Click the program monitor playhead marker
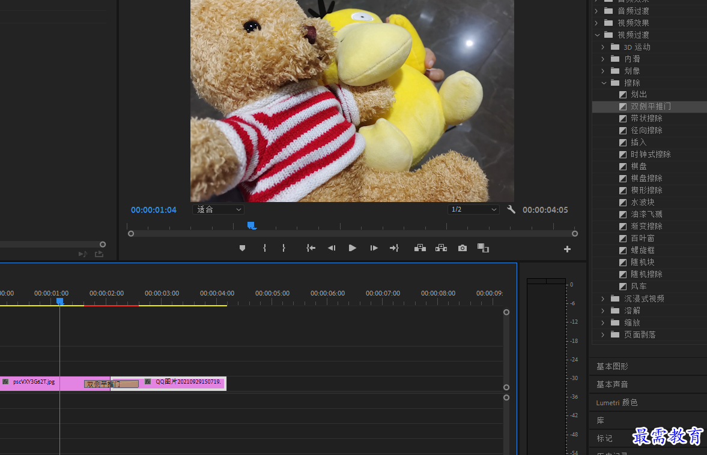The image size is (707, 455). (x=251, y=225)
